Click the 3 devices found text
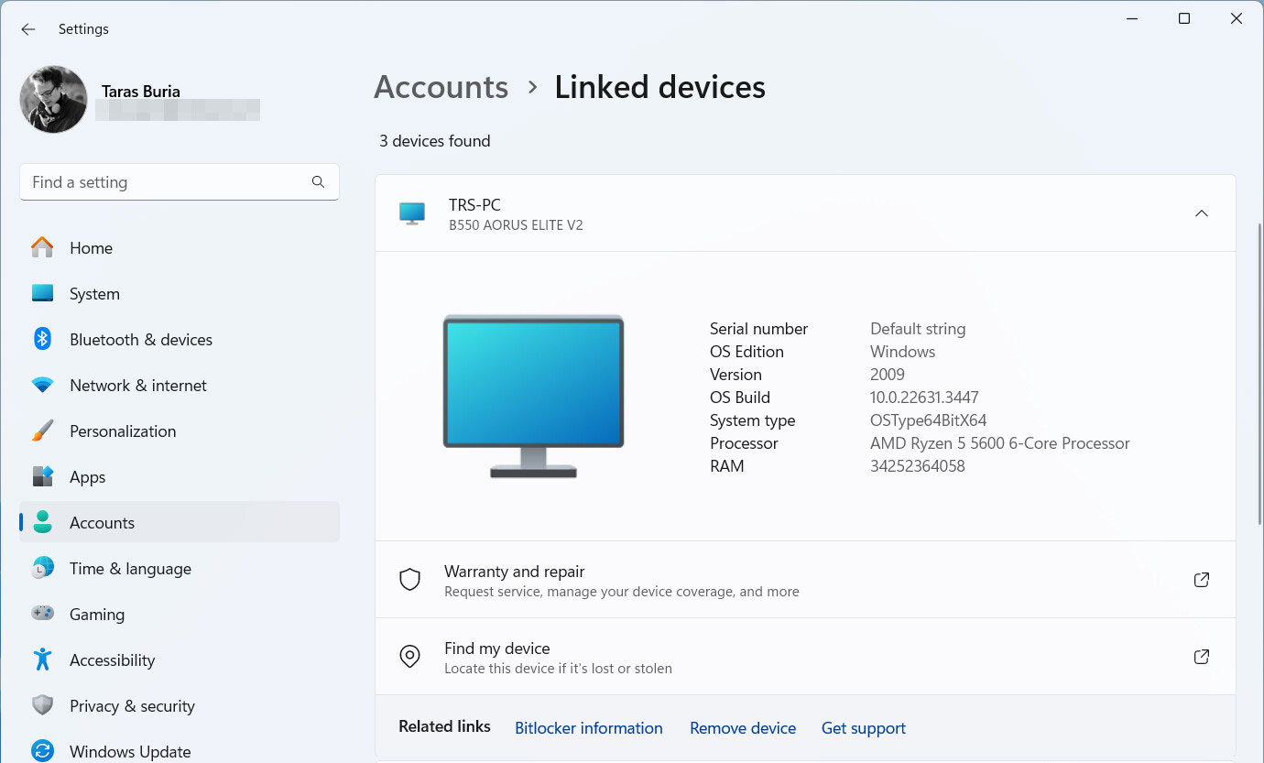Viewport: 1264px width, 763px height. [x=435, y=141]
